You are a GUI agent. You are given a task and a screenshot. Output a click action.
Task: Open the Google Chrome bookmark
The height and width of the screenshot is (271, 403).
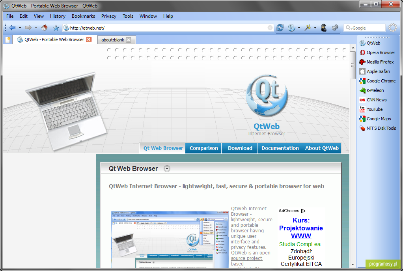coord(377,81)
